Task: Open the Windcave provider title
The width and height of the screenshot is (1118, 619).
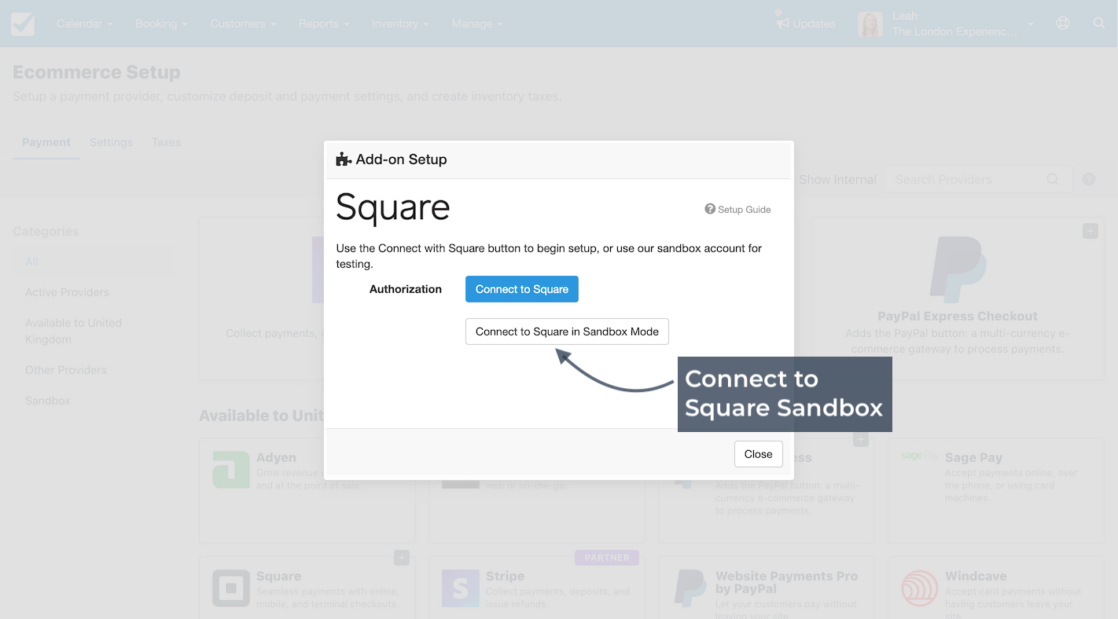Action: 976,577
